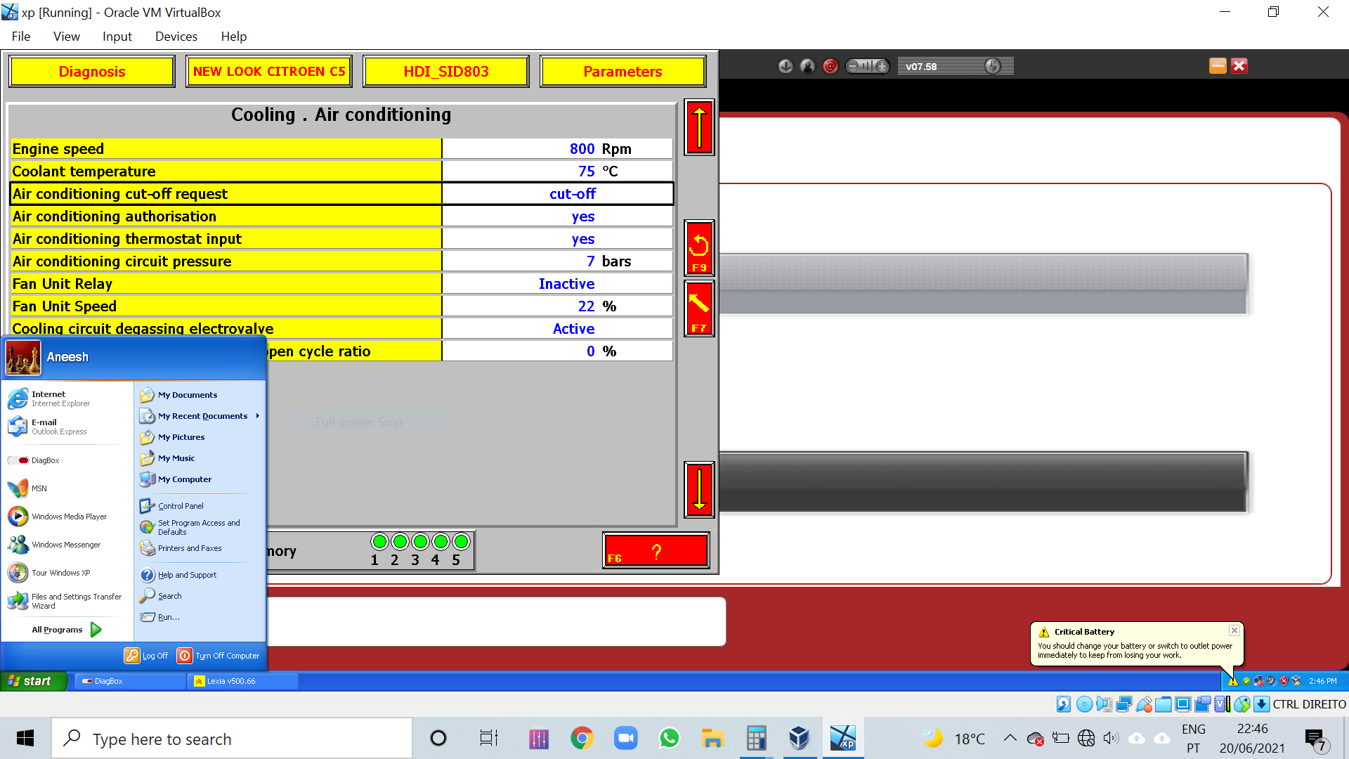Open the VirtualBox File menu

coord(21,37)
